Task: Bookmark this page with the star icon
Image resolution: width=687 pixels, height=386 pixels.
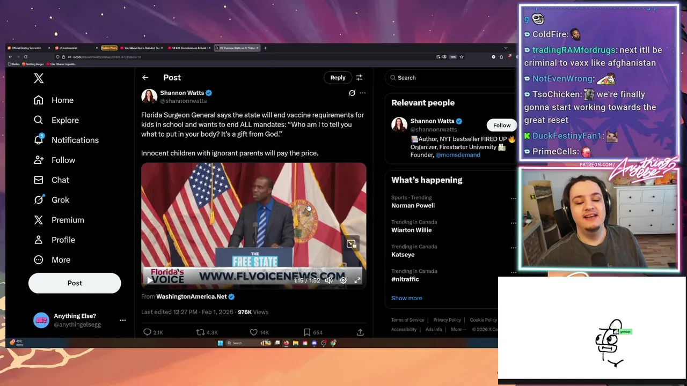Action: point(462,57)
